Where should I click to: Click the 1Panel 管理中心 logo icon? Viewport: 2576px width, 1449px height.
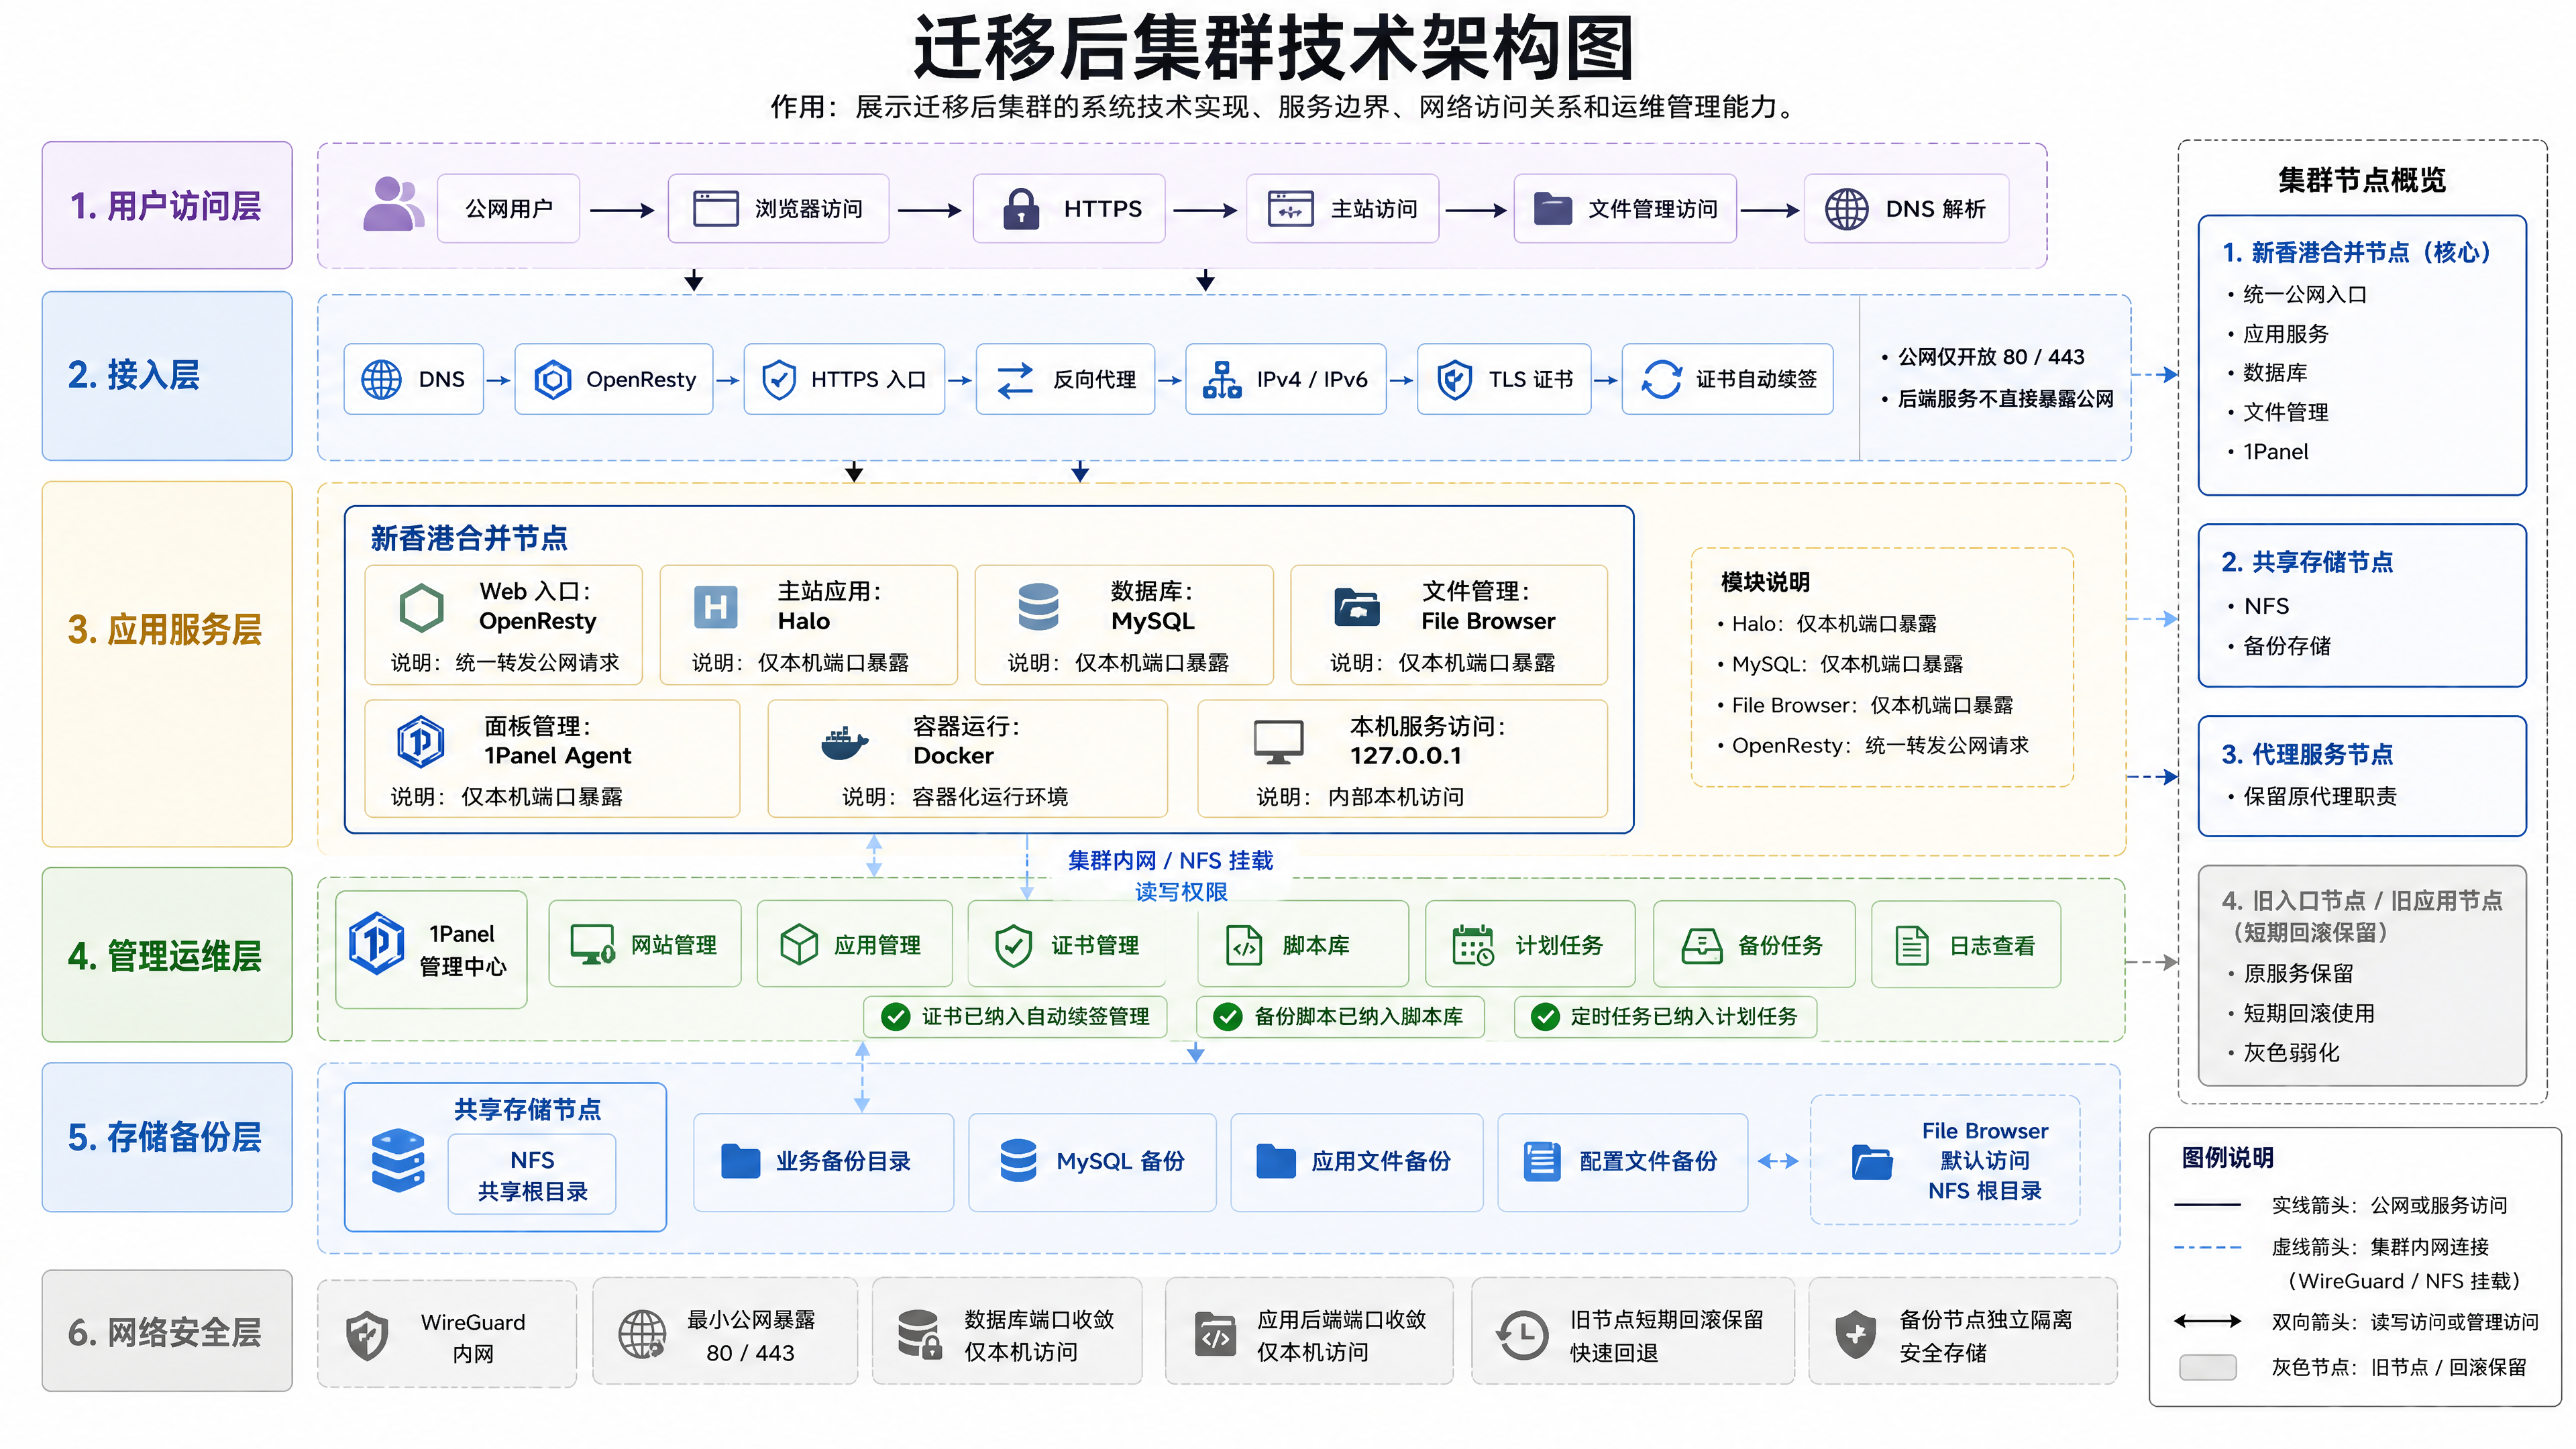376,943
